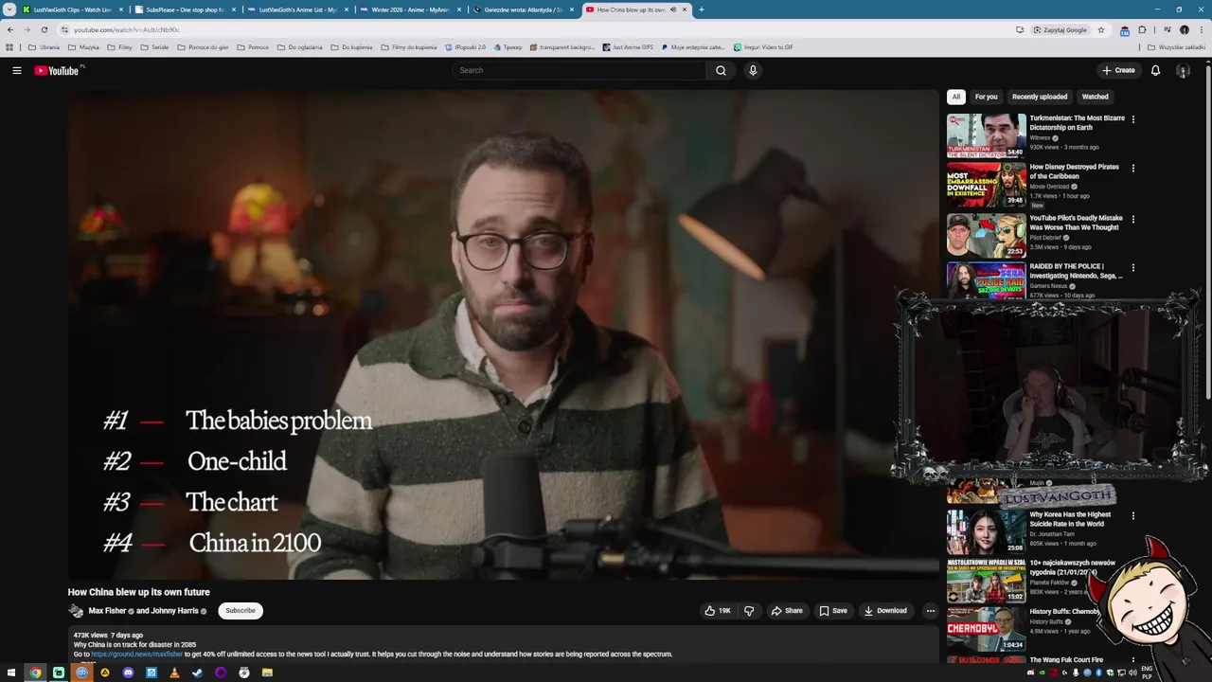The height and width of the screenshot is (682, 1212).
Task: Dislike the video with thumbs down
Action: pyautogui.click(x=749, y=611)
